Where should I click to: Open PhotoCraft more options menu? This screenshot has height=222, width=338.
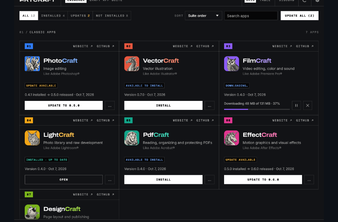(110, 105)
